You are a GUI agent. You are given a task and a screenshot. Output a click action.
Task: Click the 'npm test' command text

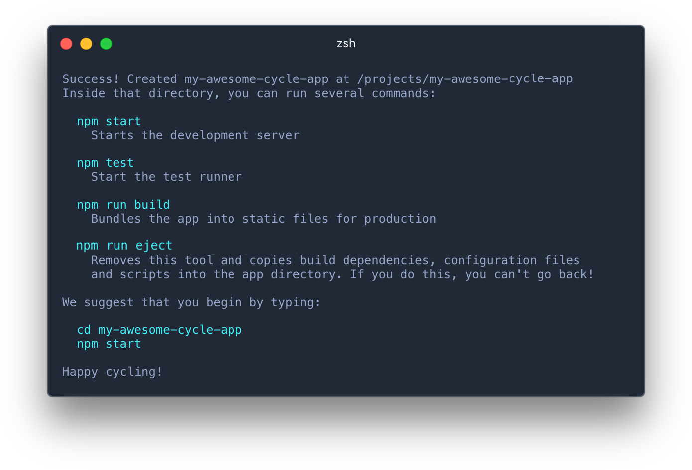tap(106, 163)
